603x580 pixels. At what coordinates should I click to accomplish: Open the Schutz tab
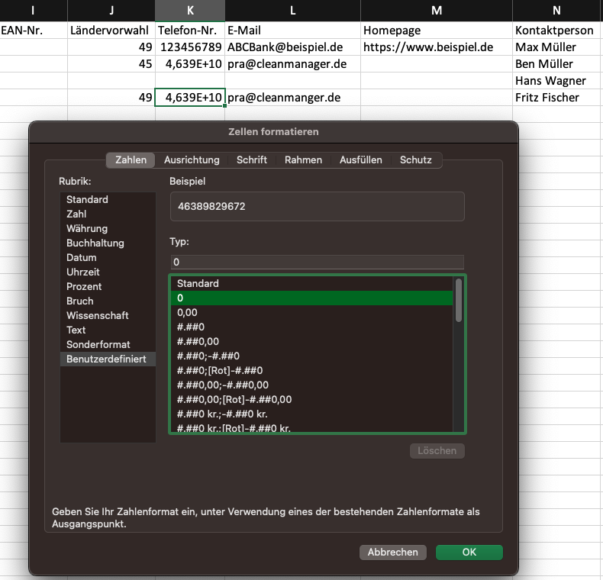[416, 159]
